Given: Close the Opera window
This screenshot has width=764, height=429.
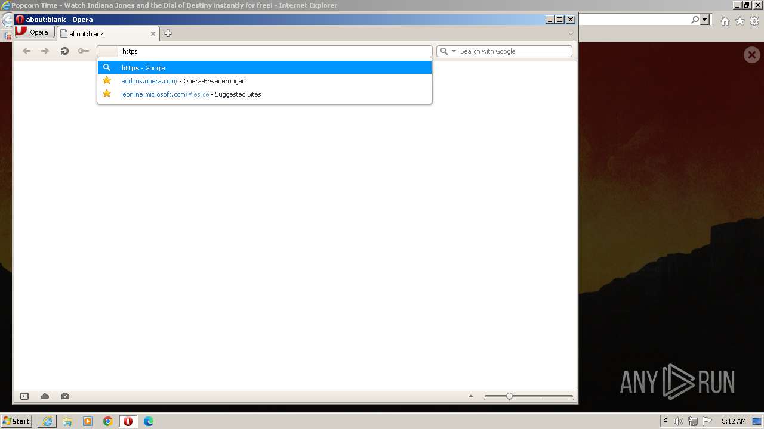Looking at the screenshot, I should (x=571, y=20).
